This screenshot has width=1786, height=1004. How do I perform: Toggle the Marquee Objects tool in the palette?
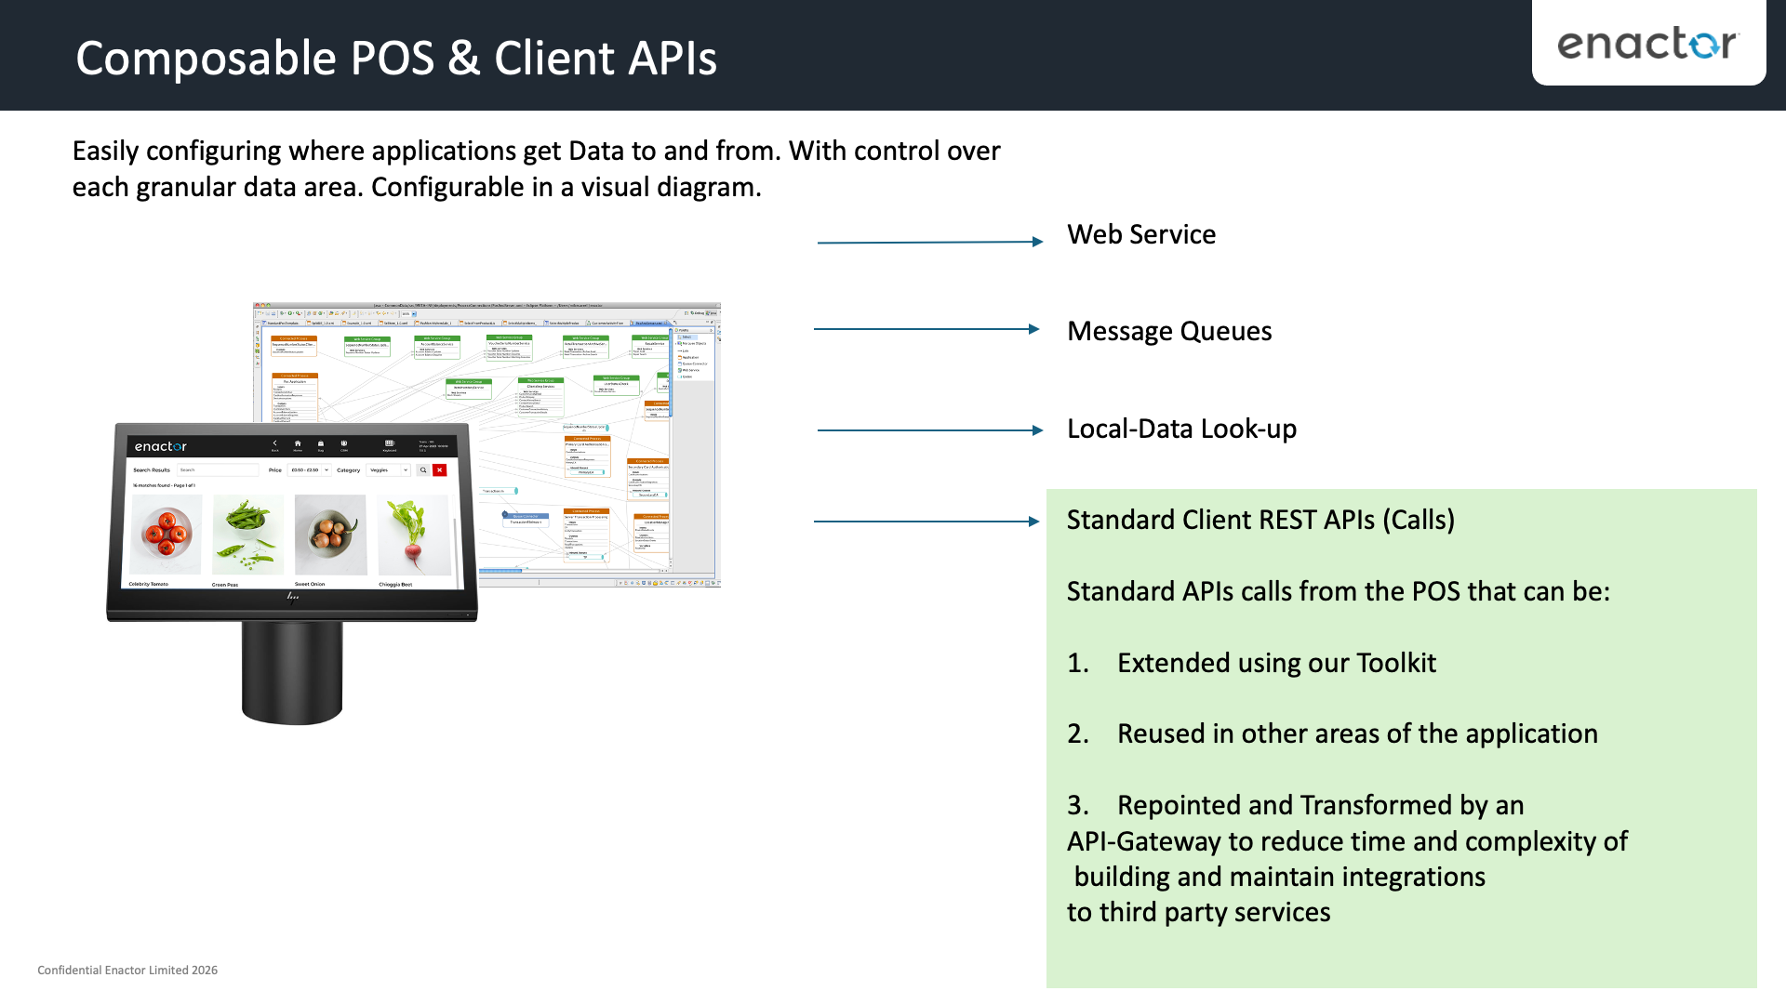[690, 343]
